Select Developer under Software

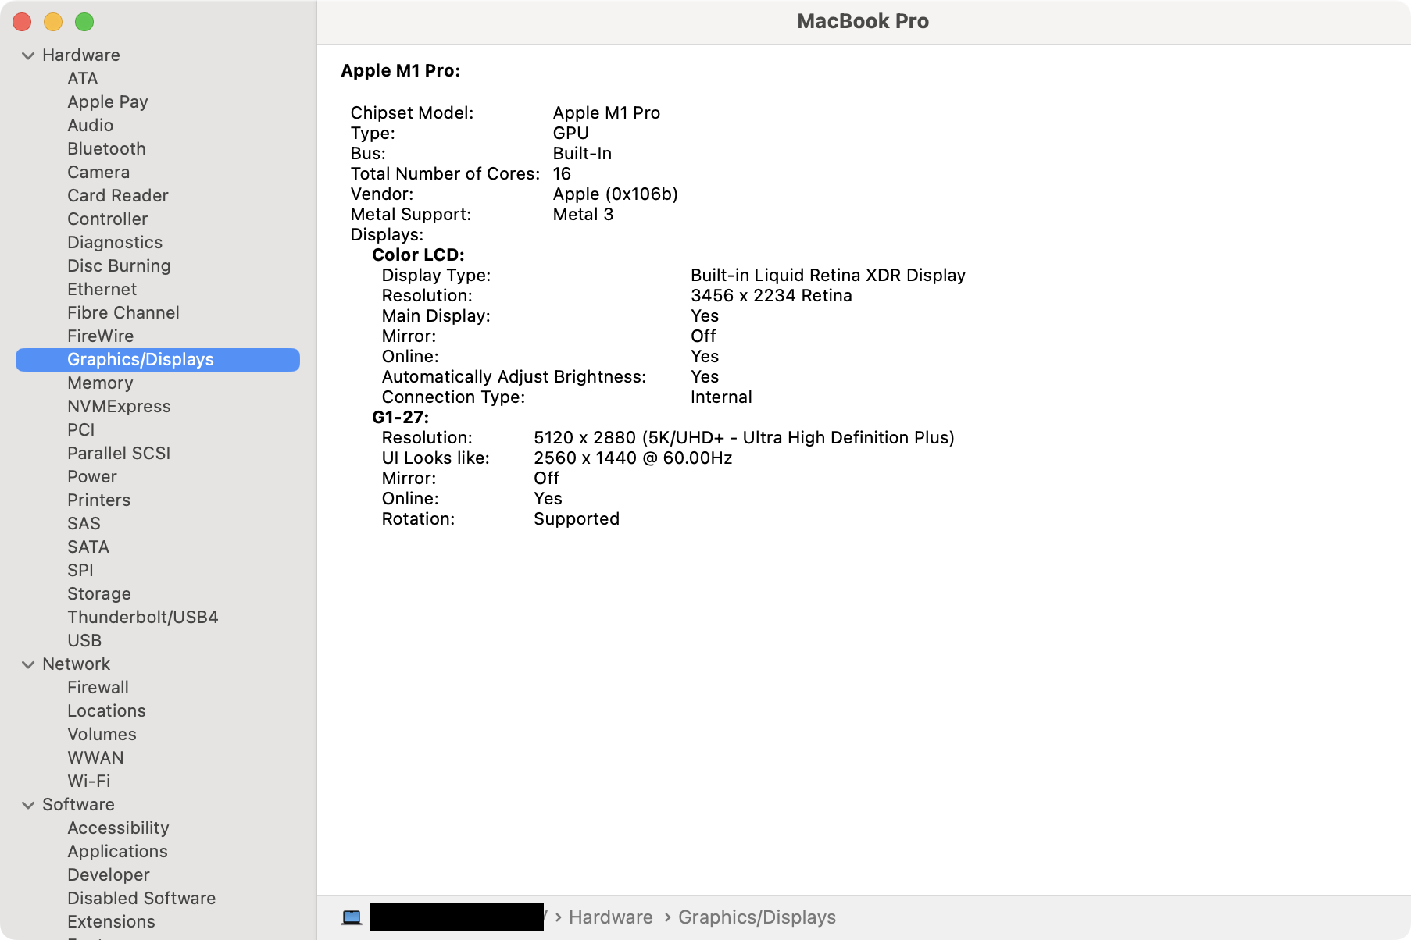109,875
